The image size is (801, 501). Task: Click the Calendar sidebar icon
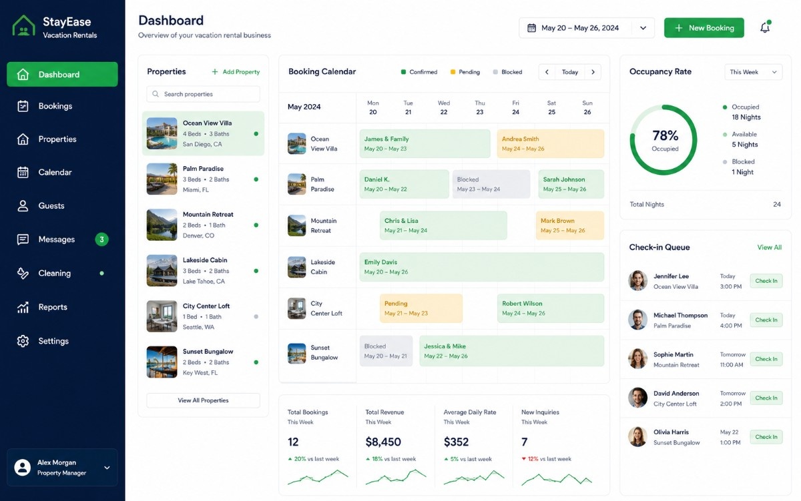coord(23,172)
